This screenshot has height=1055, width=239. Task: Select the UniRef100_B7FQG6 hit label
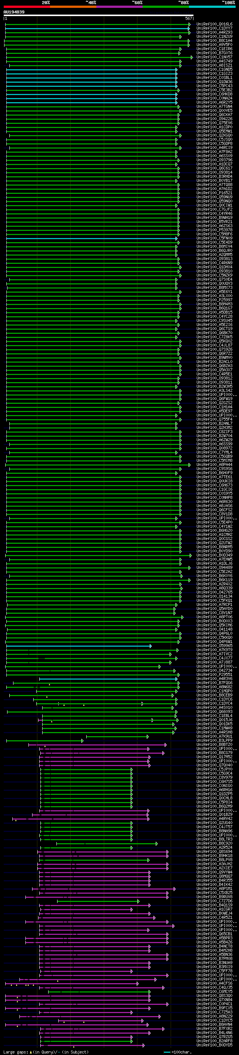pos(214,683)
